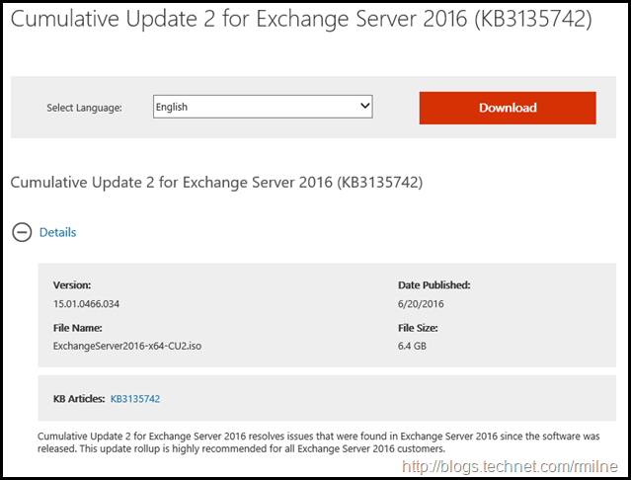Click the update description paragraph

pyautogui.click(x=318, y=442)
